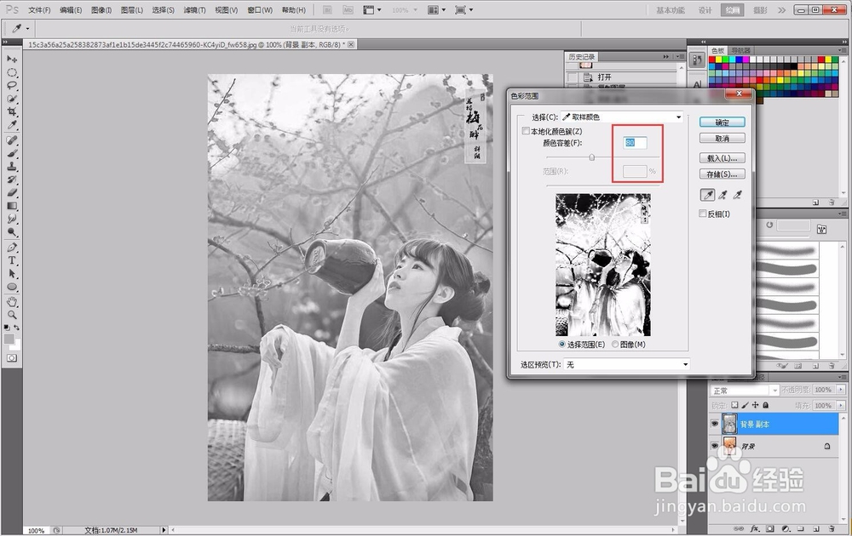Select the Eraser tool

[12, 192]
